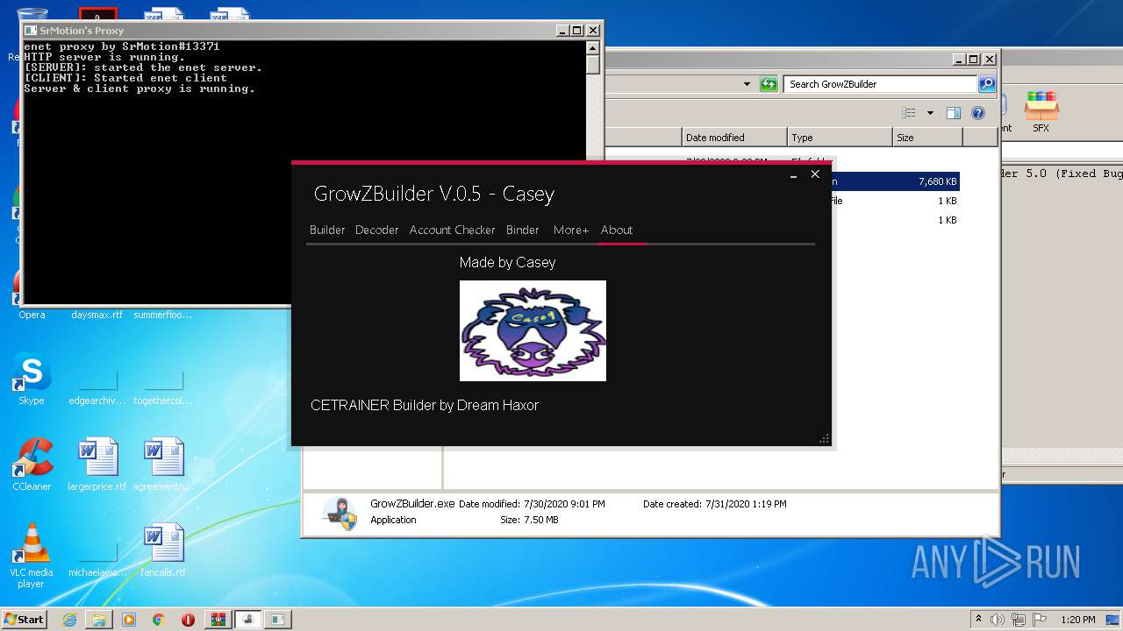Click the SFX icon in WinRAR window

coord(1041,111)
